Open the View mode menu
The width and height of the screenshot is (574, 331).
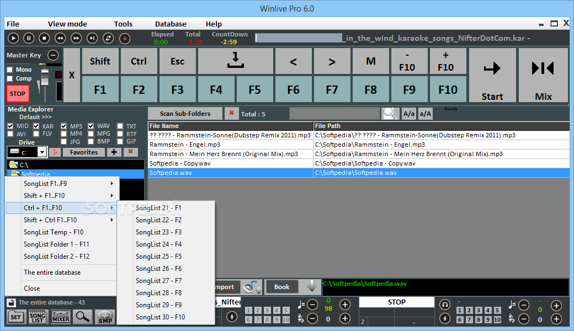pos(67,24)
